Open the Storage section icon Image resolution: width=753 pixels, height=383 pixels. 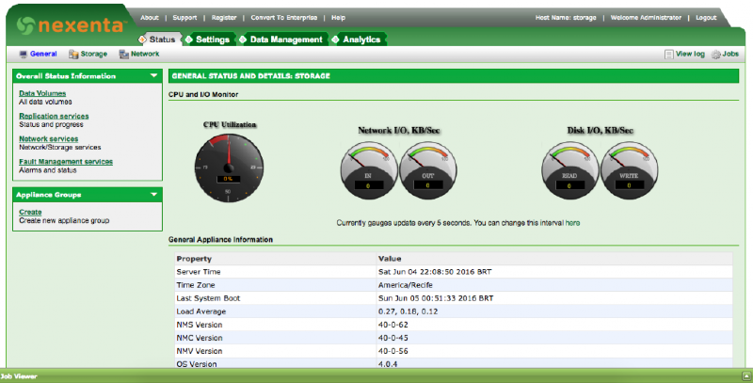pyautogui.click(x=73, y=55)
